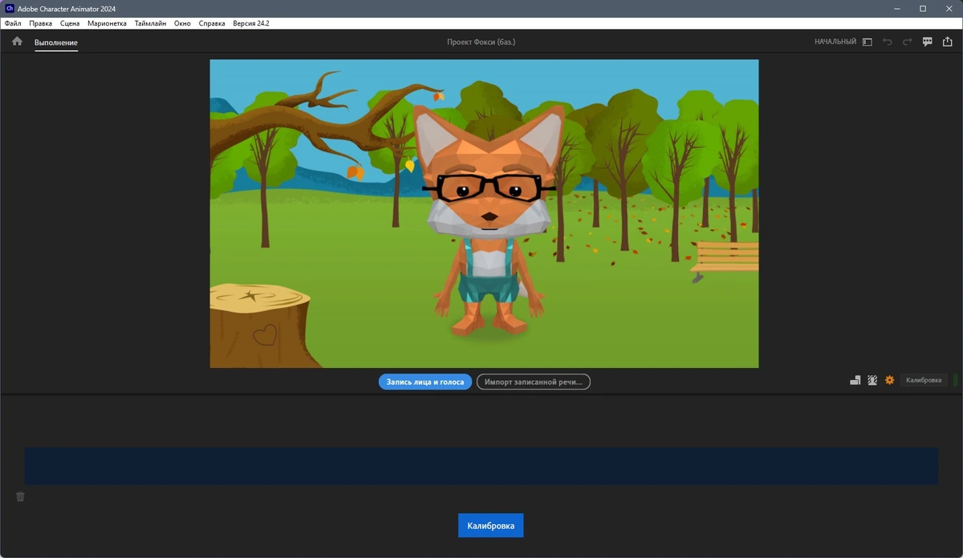Screen dimensions: 963x558
Task: Click the green audio level meter
Action: pyautogui.click(x=955, y=380)
